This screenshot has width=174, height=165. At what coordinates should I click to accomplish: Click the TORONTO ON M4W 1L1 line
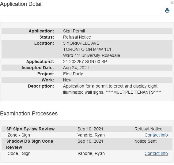[x=87, y=49]
